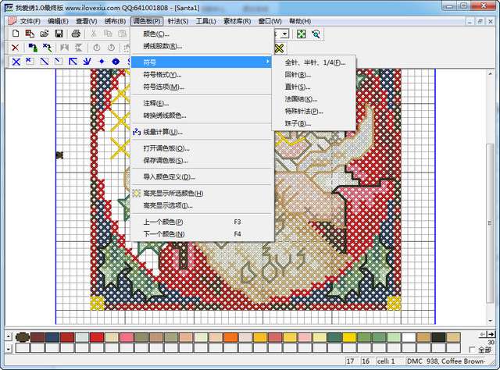Screen dimensions: 500x370
Task: Select the full cross stitch tool
Action: pos(16,62)
